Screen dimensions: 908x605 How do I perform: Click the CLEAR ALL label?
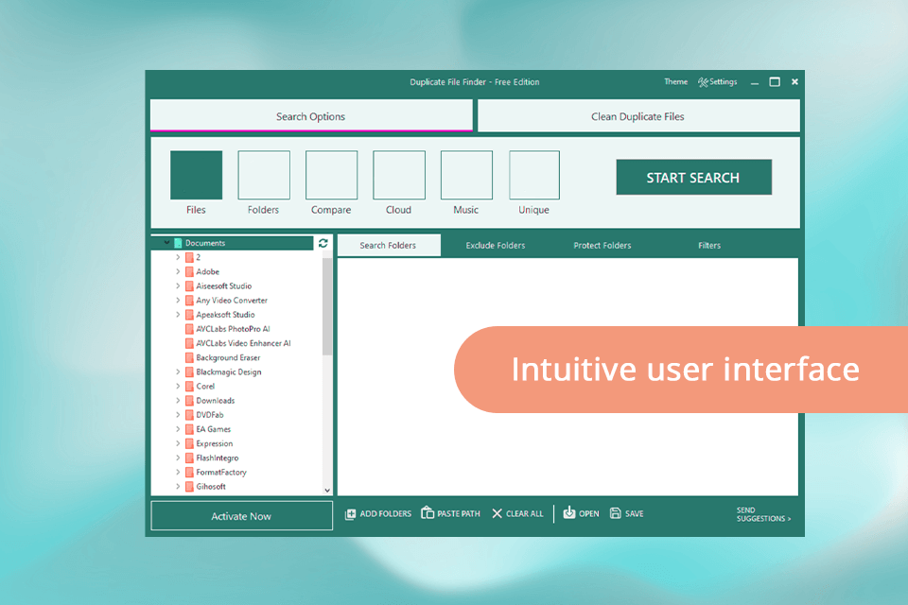point(525,513)
